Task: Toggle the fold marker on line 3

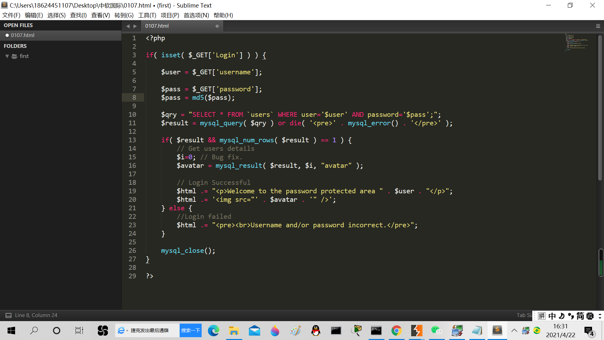Action: click(x=142, y=55)
